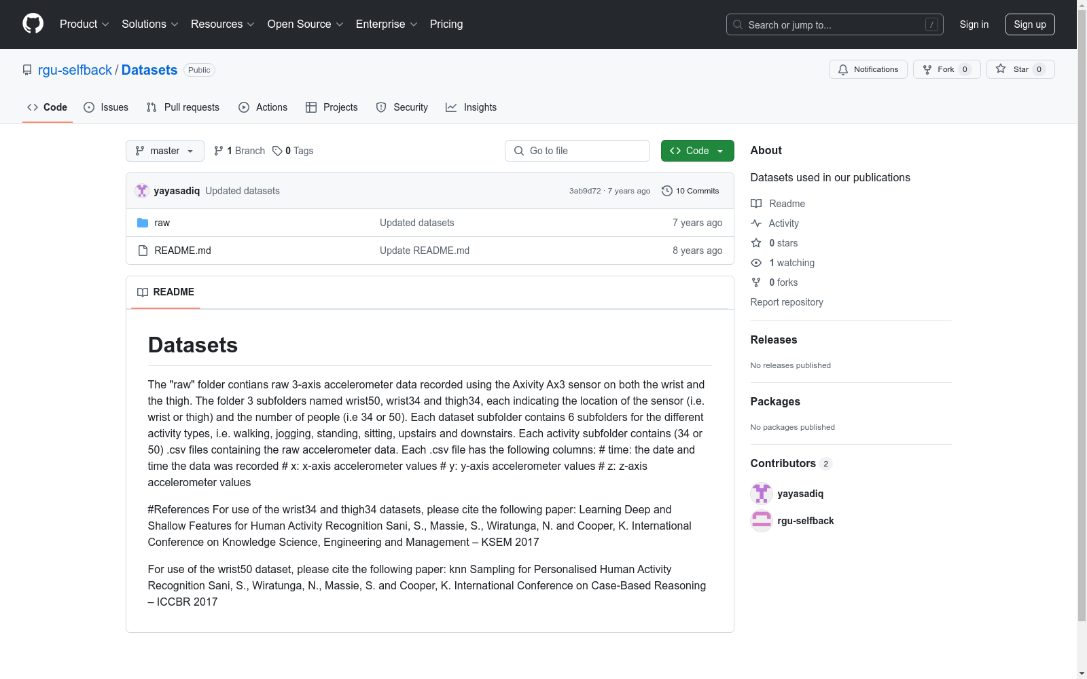Image resolution: width=1087 pixels, height=679 pixels.
Task: Click the rgu-selfback contributor avatar
Action: tap(762, 521)
